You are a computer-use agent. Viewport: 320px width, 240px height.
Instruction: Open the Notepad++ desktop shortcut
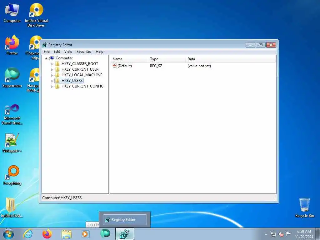[x=12, y=143]
